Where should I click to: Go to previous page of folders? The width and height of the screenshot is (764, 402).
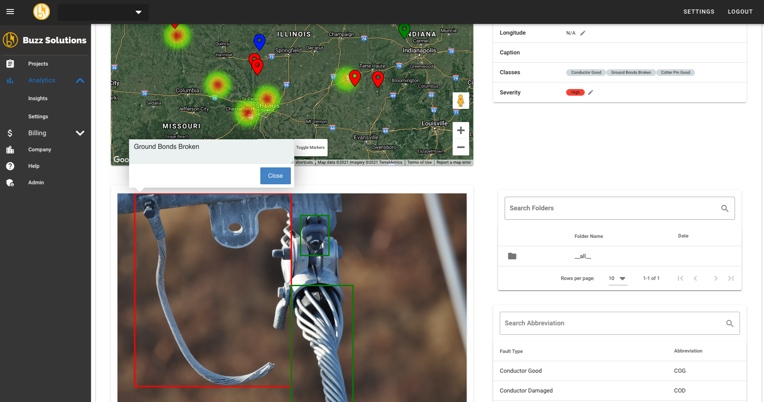[x=696, y=278]
